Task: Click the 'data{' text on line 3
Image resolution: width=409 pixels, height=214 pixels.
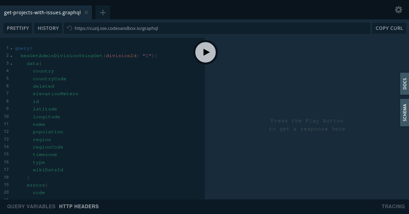Action: click(34, 64)
